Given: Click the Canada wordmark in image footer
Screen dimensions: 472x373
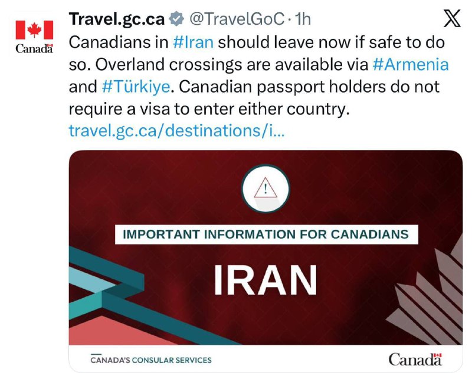Looking at the screenshot, I should (x=415, y=359).
